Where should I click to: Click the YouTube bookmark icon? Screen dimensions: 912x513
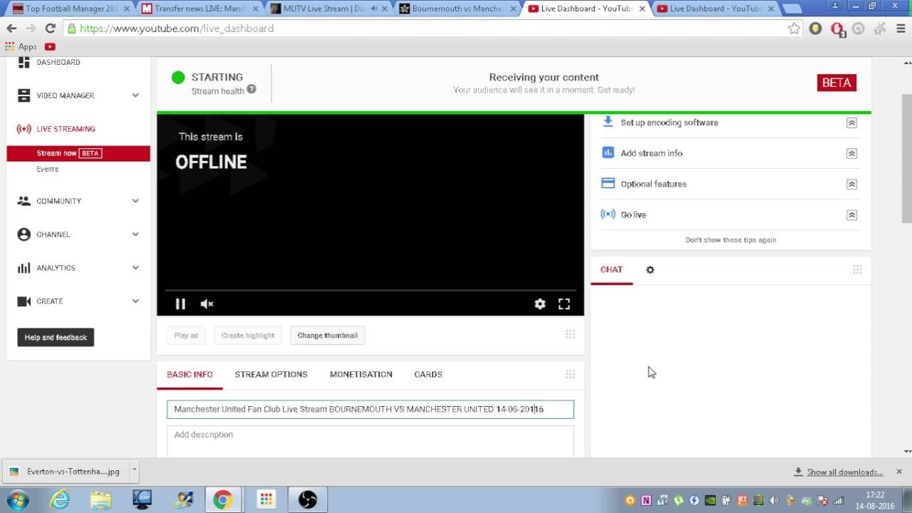[50, 46]
